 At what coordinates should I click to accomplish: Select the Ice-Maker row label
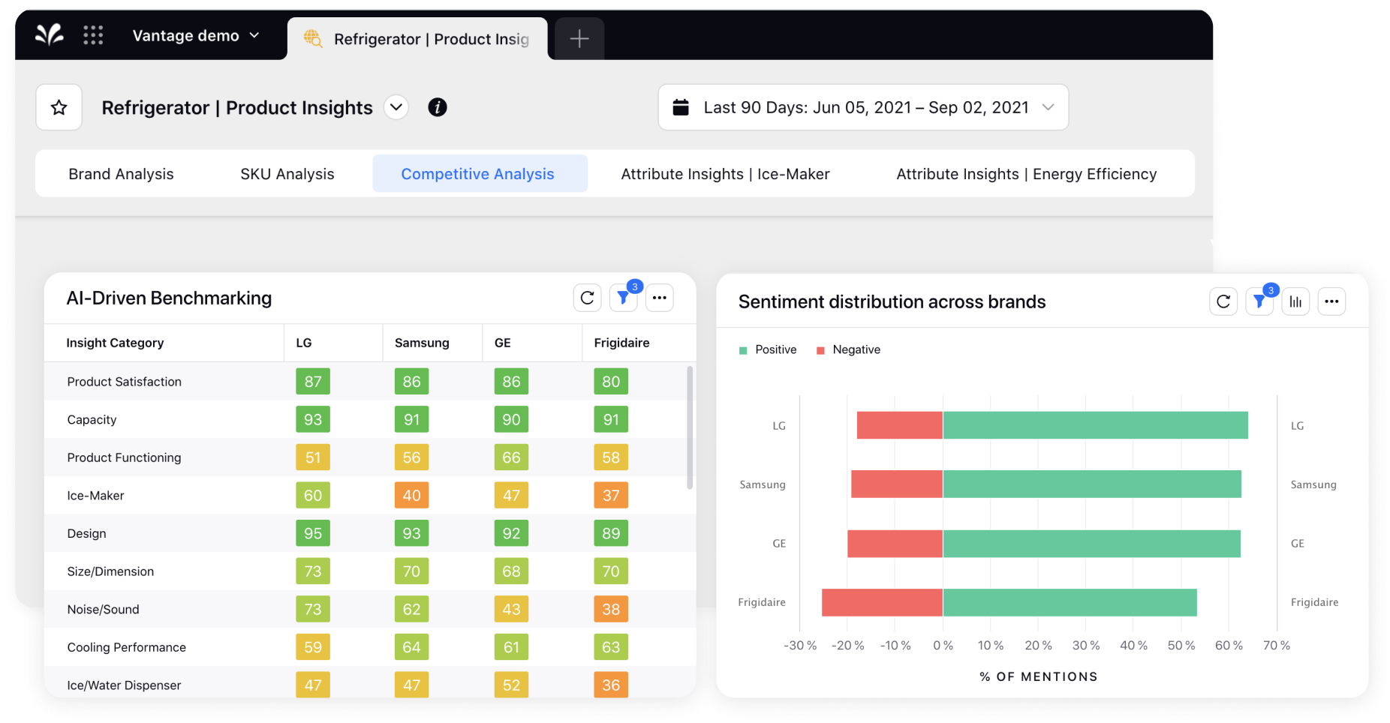point(96,496)
